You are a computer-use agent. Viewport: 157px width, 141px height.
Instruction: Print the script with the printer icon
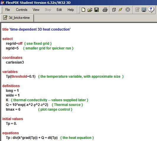pos(105,10)
